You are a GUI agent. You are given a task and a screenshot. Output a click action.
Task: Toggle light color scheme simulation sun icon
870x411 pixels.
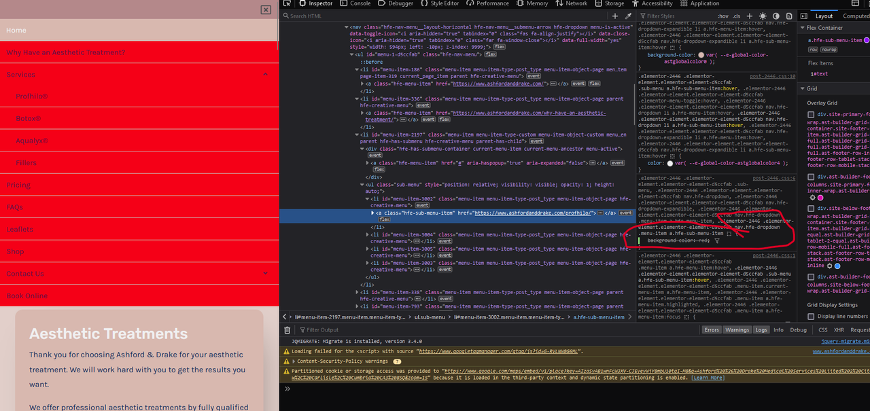[763, 16]
